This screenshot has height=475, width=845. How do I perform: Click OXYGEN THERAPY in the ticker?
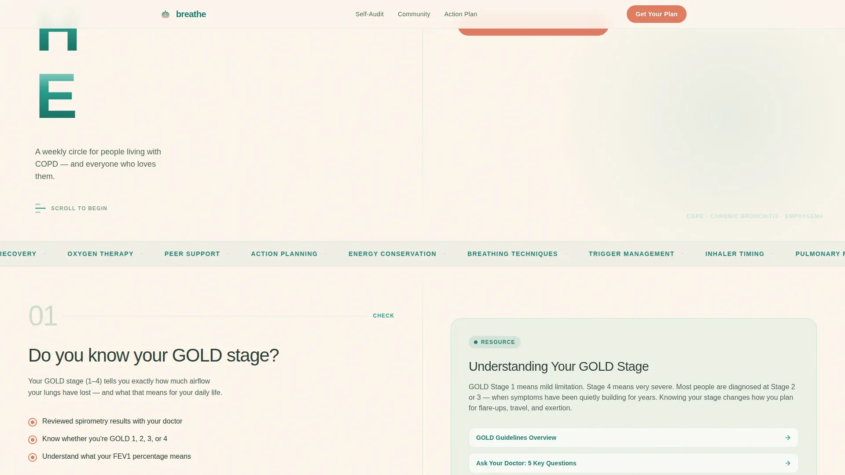[x=100, y=254]
